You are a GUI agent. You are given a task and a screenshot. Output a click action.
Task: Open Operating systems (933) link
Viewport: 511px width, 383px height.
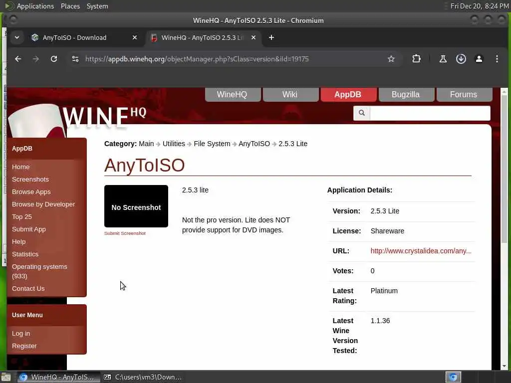coord(39,271)
